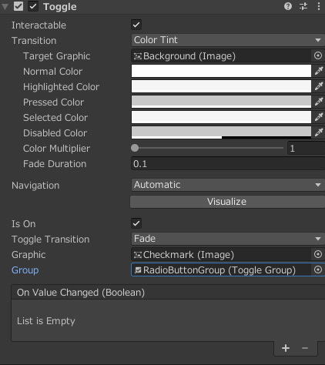
Task: Click the Fade Duration input field
Action: (228, 163)
